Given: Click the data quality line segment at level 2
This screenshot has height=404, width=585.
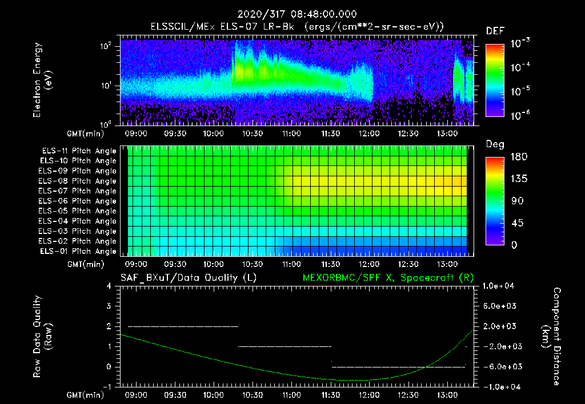Looking at the screenshot, I should (x=183, y=326).
